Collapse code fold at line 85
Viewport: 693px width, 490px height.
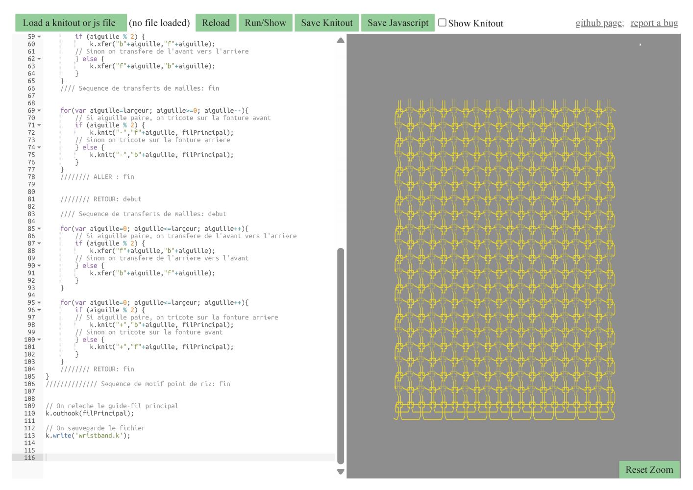(39, 229)
